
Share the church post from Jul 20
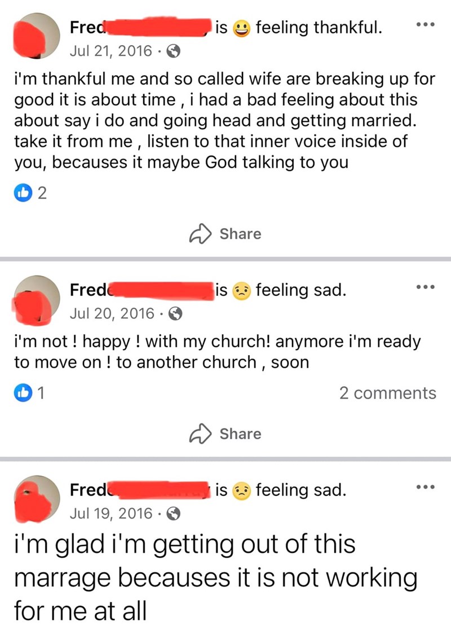[225, 434]
